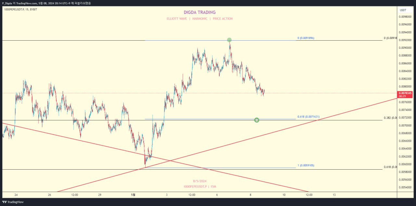The width and height of the screenshot is (416, 206).
Task: Click the ELLIOTT WAVE subtitle text
Action: [177, 19]
